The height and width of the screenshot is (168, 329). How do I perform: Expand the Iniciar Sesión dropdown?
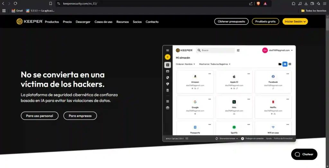coord(295,21)
